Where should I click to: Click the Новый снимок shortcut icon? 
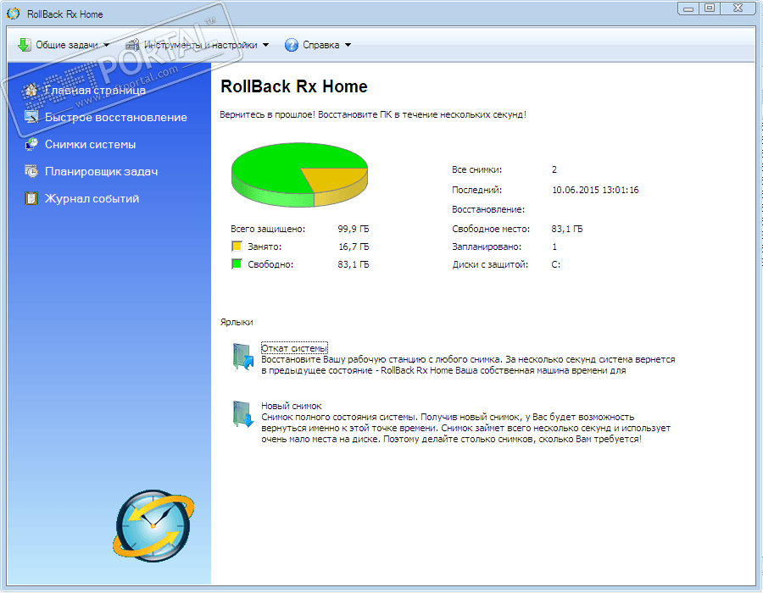coord(242,414)
